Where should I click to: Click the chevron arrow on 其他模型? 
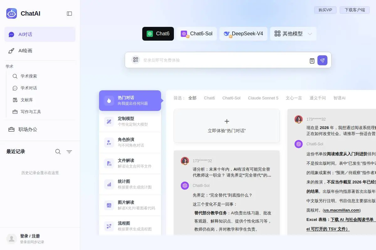pyautogui.click(x=310, y=34)
